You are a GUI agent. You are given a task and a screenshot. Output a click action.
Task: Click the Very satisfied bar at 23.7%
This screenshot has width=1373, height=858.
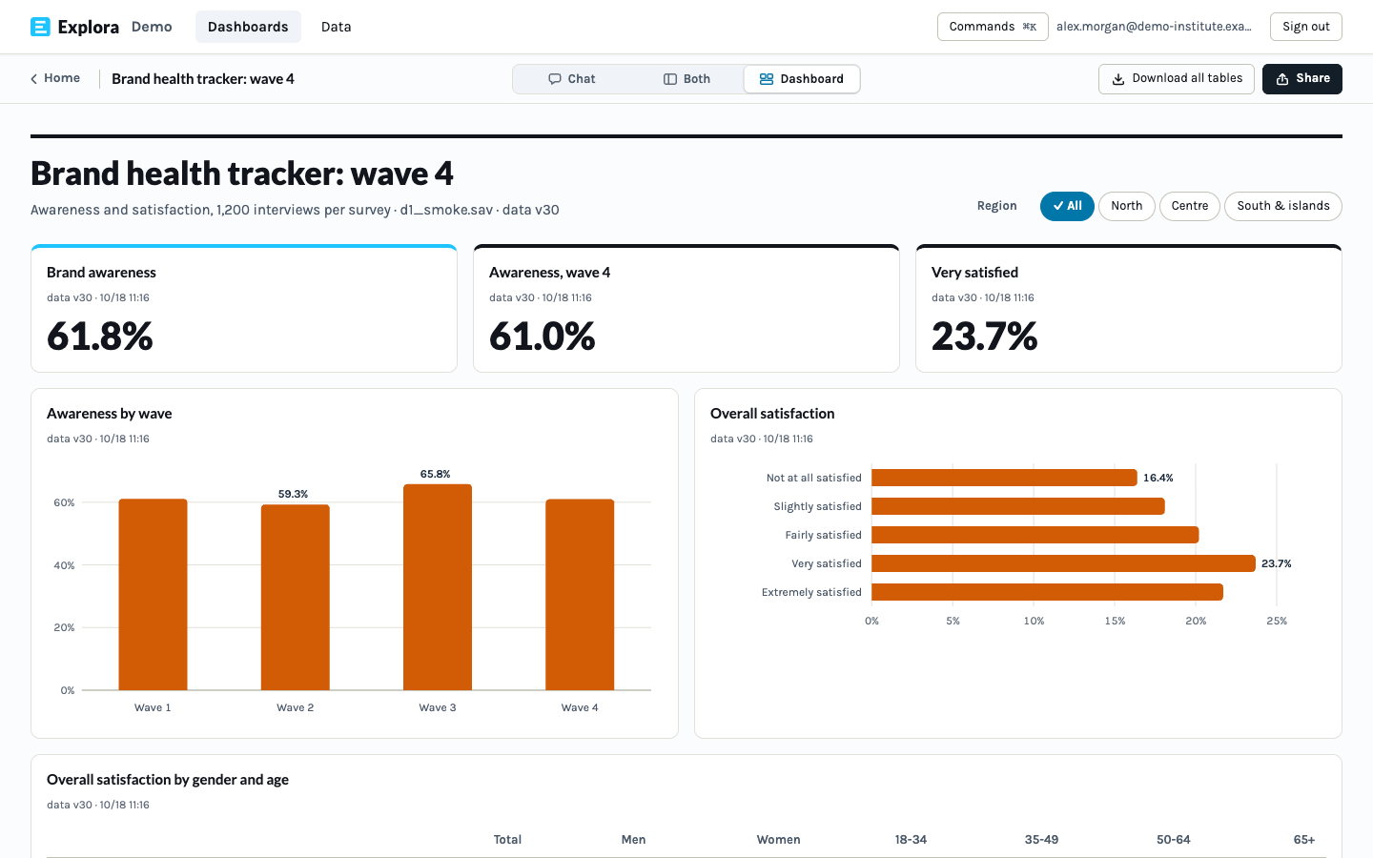(1063, 563)
